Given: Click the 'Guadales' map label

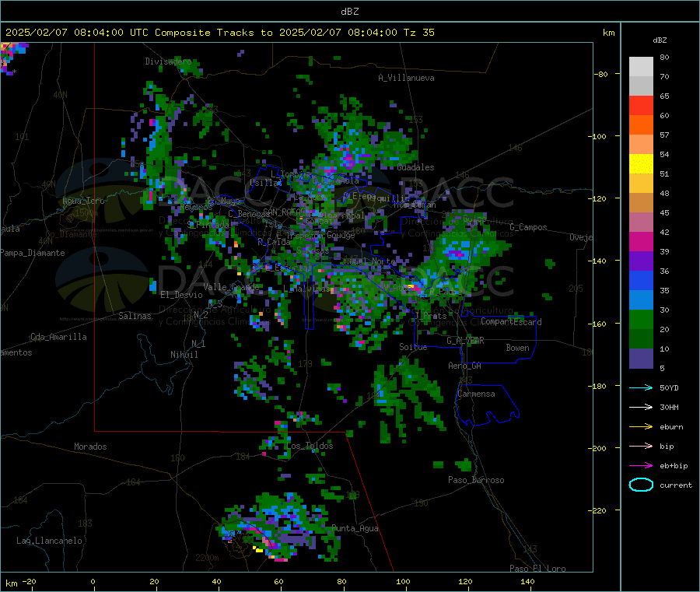Looking at the screenshot, I should click(x=415, y=167).
